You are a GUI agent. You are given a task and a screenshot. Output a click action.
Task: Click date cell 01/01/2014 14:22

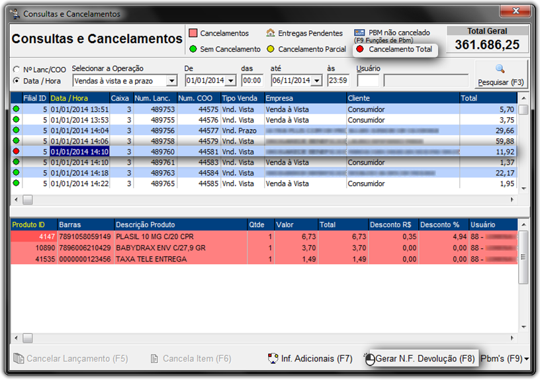click(x=79, y=183)
